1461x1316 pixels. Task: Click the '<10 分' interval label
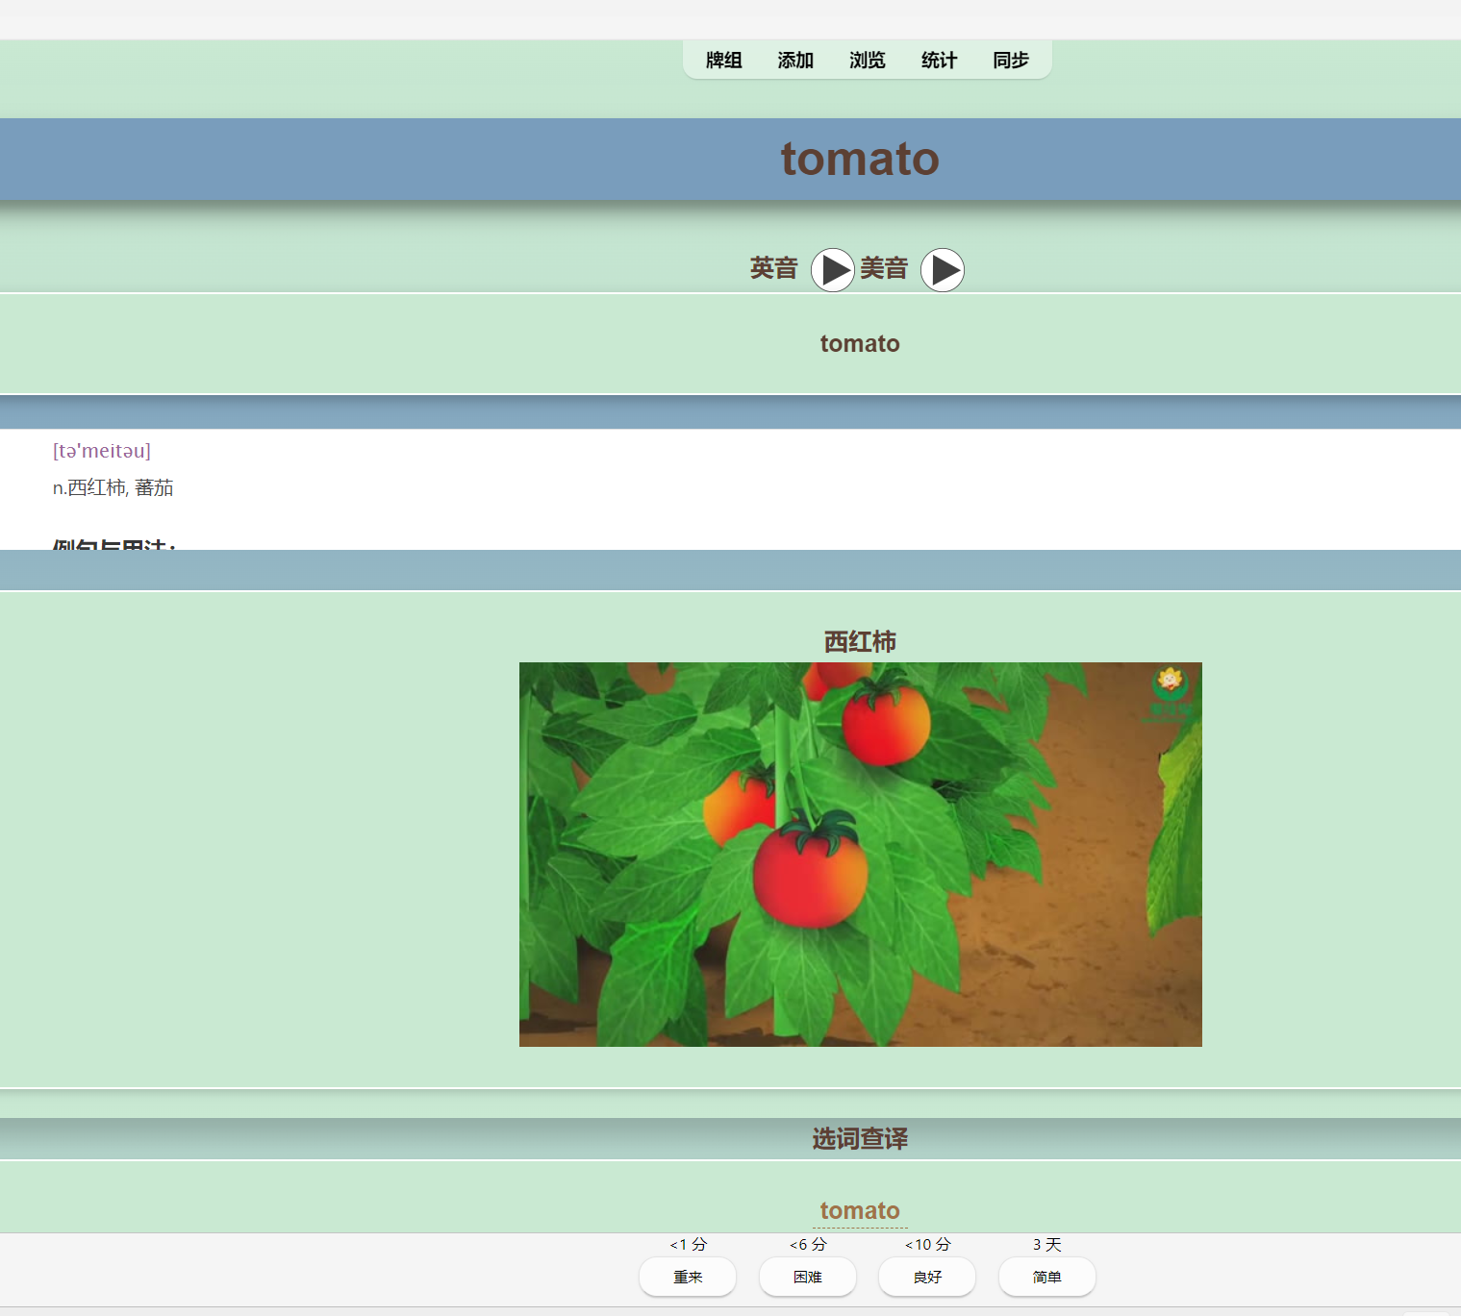tap(927, 1244)
